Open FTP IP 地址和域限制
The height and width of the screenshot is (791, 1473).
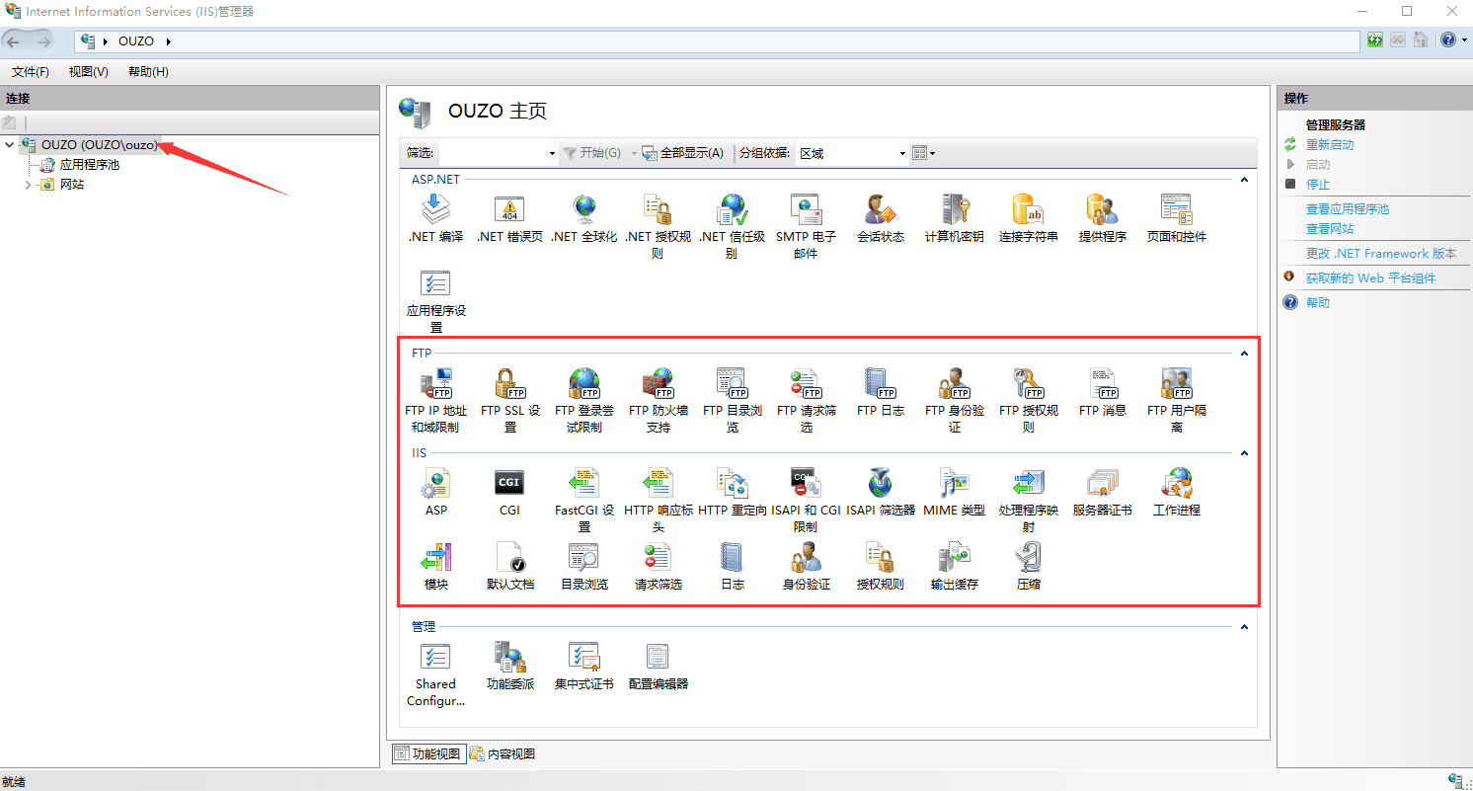pyautogui.click(x=435, y=400)
